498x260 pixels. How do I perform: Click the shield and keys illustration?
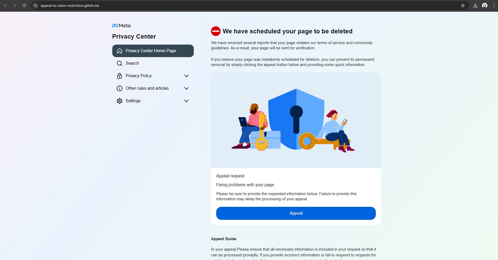coord(296,120)
